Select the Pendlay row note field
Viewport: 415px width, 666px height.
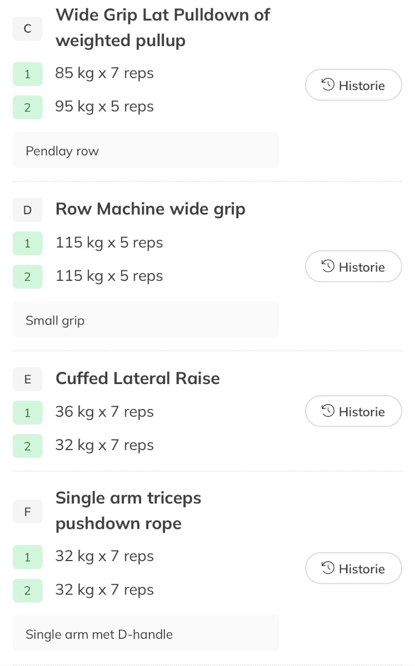click(x=146, y=150)
